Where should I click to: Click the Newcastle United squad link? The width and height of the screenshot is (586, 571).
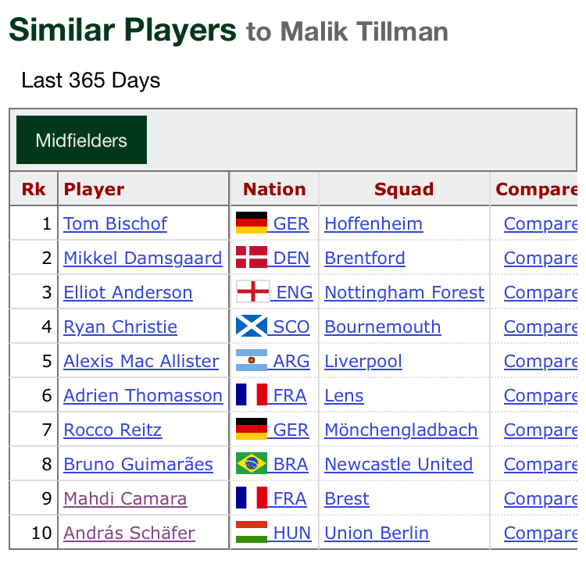coord(398,465)
